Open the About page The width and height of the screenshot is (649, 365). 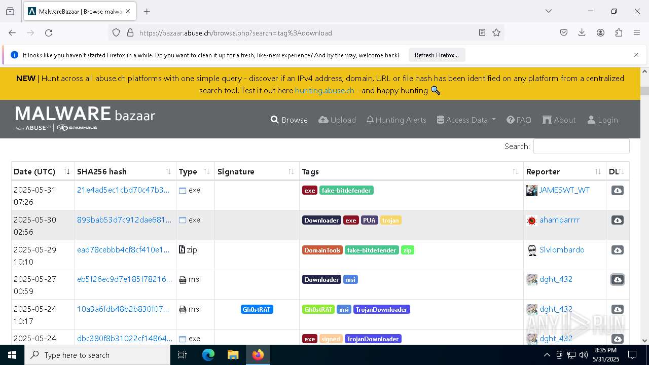[559, 120]
